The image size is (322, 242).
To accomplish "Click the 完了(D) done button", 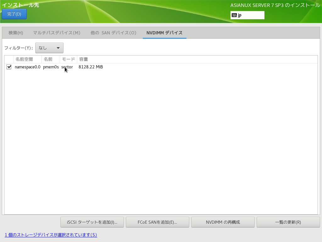I will [x=14, y=14].
